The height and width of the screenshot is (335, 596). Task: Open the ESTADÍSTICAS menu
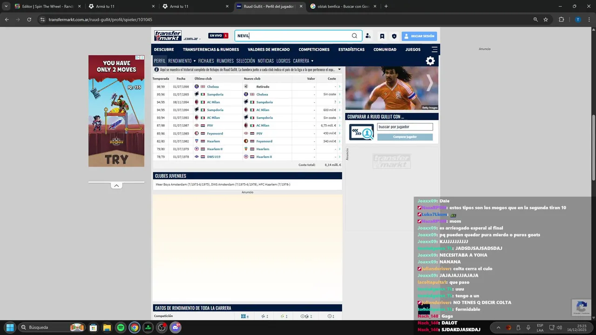352,49
